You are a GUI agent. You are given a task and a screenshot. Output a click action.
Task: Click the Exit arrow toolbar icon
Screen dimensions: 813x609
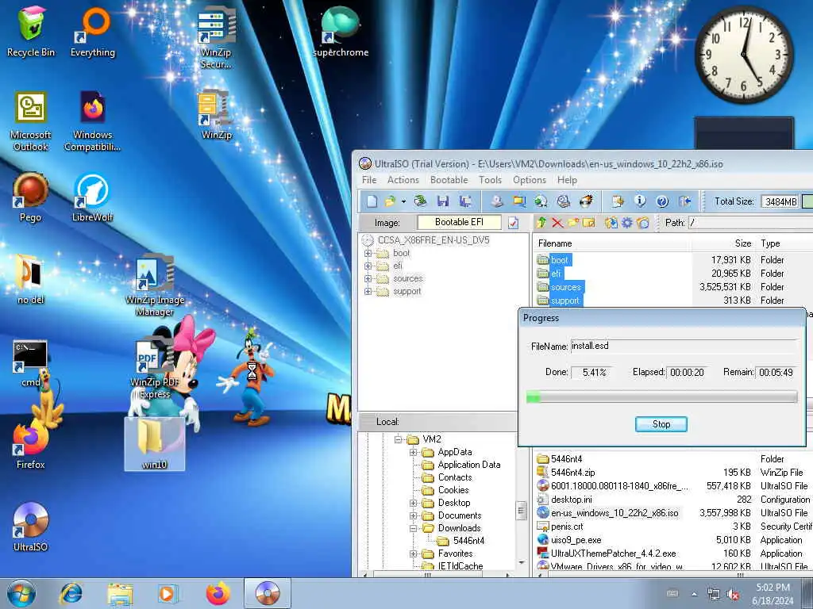pyautogui.click(x=685, y=201)
